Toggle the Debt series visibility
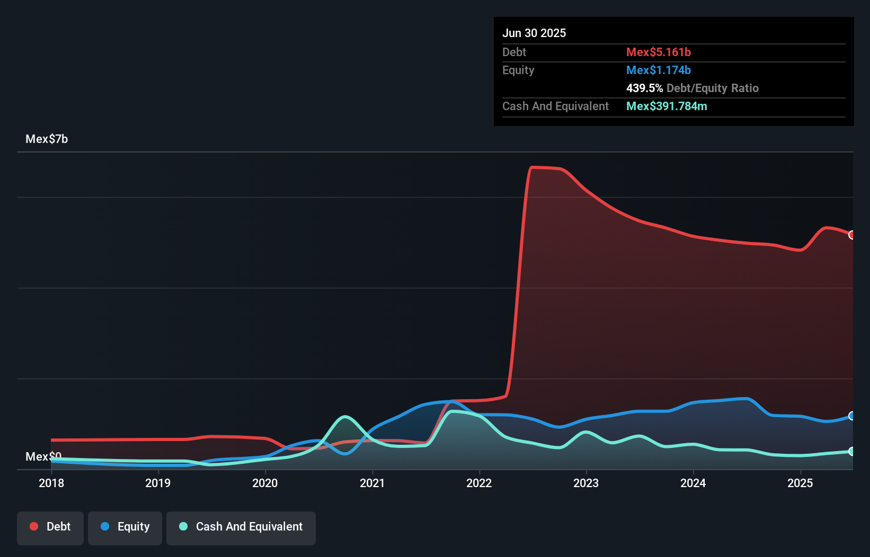 click(x=50, y=527)
